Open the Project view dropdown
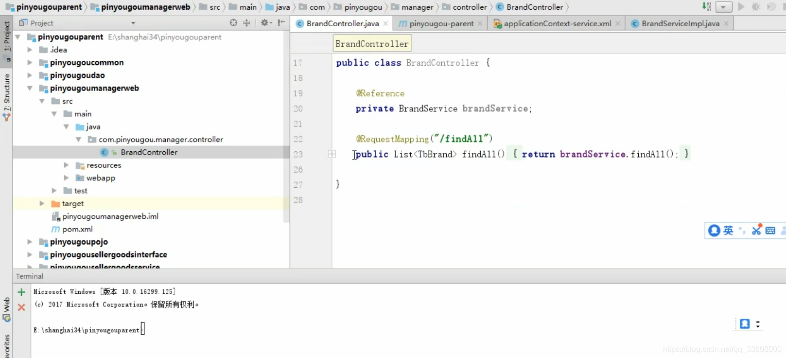The image size is (786, 358). (133, 23)
